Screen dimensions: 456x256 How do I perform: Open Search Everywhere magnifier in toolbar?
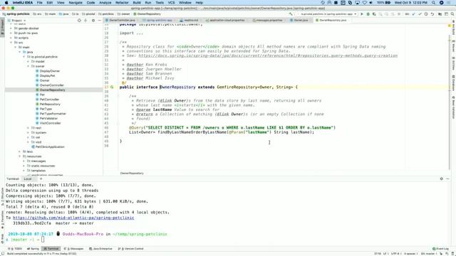[x=452, y=14]
